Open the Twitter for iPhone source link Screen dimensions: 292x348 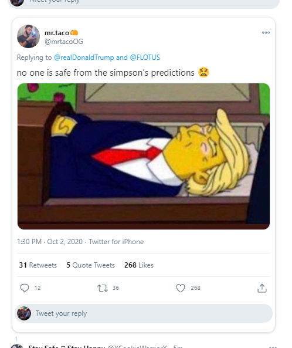click(x=116, y=241)
